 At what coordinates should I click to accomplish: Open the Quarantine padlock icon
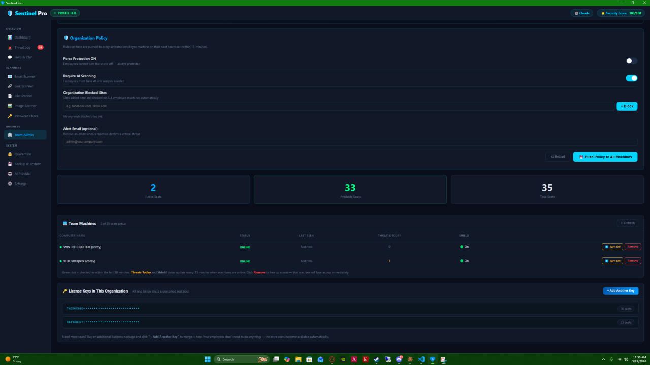click(10, 154)
